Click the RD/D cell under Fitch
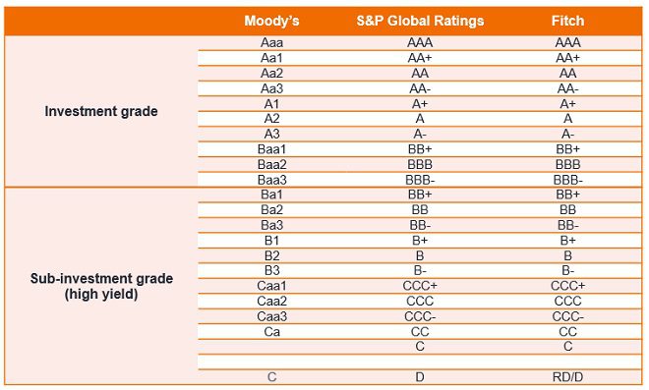649x390 pixels. [x=567, y=377]
